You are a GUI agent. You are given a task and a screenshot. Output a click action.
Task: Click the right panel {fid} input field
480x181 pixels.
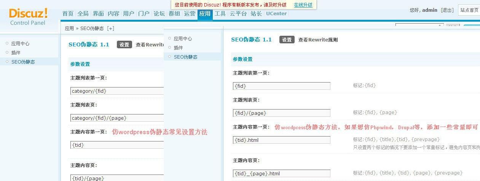coord(282,86)
